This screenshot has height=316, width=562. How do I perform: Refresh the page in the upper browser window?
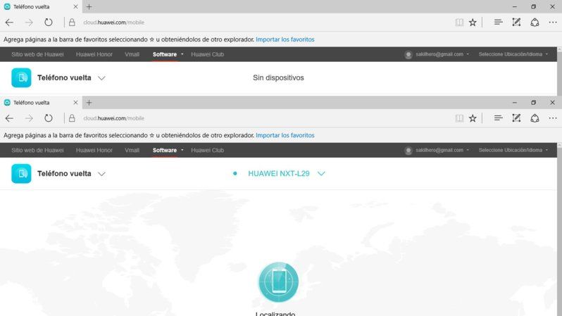click(x=49, y=23)
